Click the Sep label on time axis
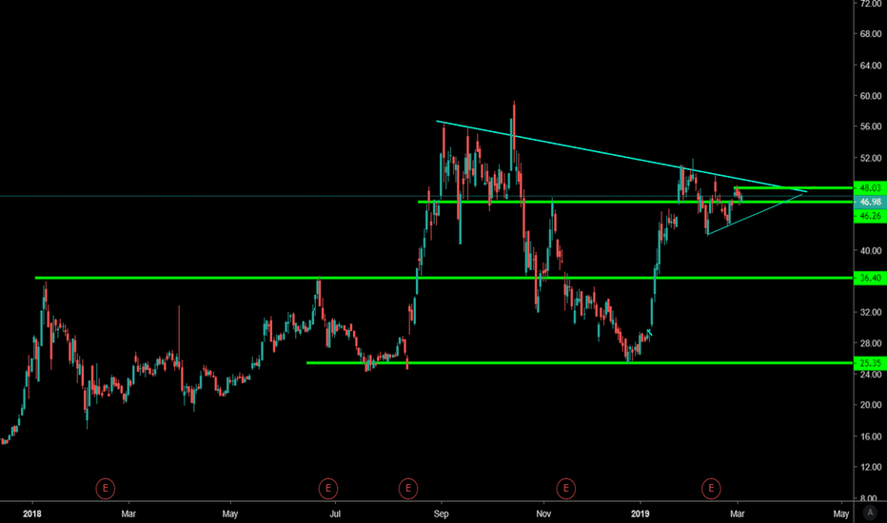 tap(442, 513)
